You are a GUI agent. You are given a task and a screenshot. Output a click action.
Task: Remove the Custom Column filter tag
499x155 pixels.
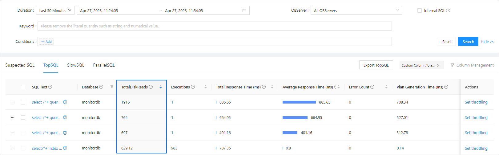(438, 65)
